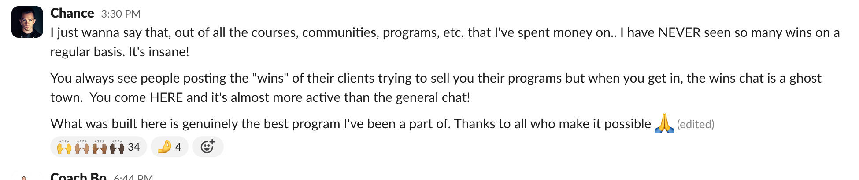Viewport: 859px width, 180px height.
Task: Toggle the pinching hand reaction with 4 count
Action: coord(170,147)
